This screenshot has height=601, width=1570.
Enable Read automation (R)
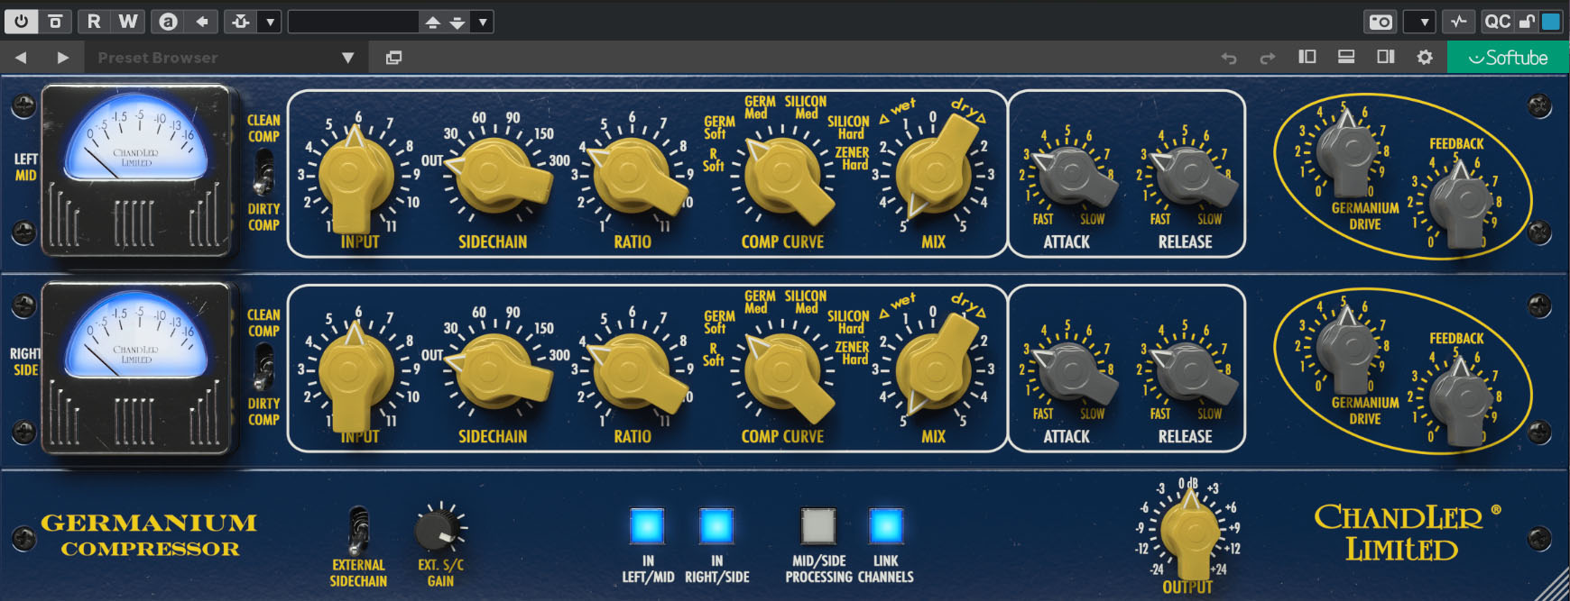[94, 21]
